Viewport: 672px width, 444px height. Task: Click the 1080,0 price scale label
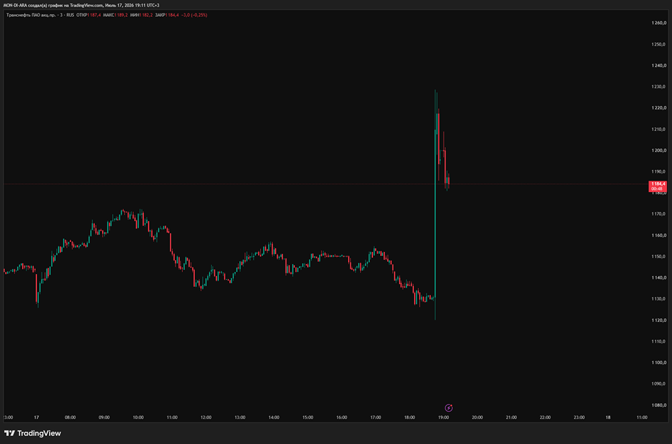659,405
